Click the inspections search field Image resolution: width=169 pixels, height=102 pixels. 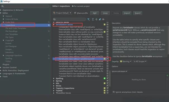point(69,19)
